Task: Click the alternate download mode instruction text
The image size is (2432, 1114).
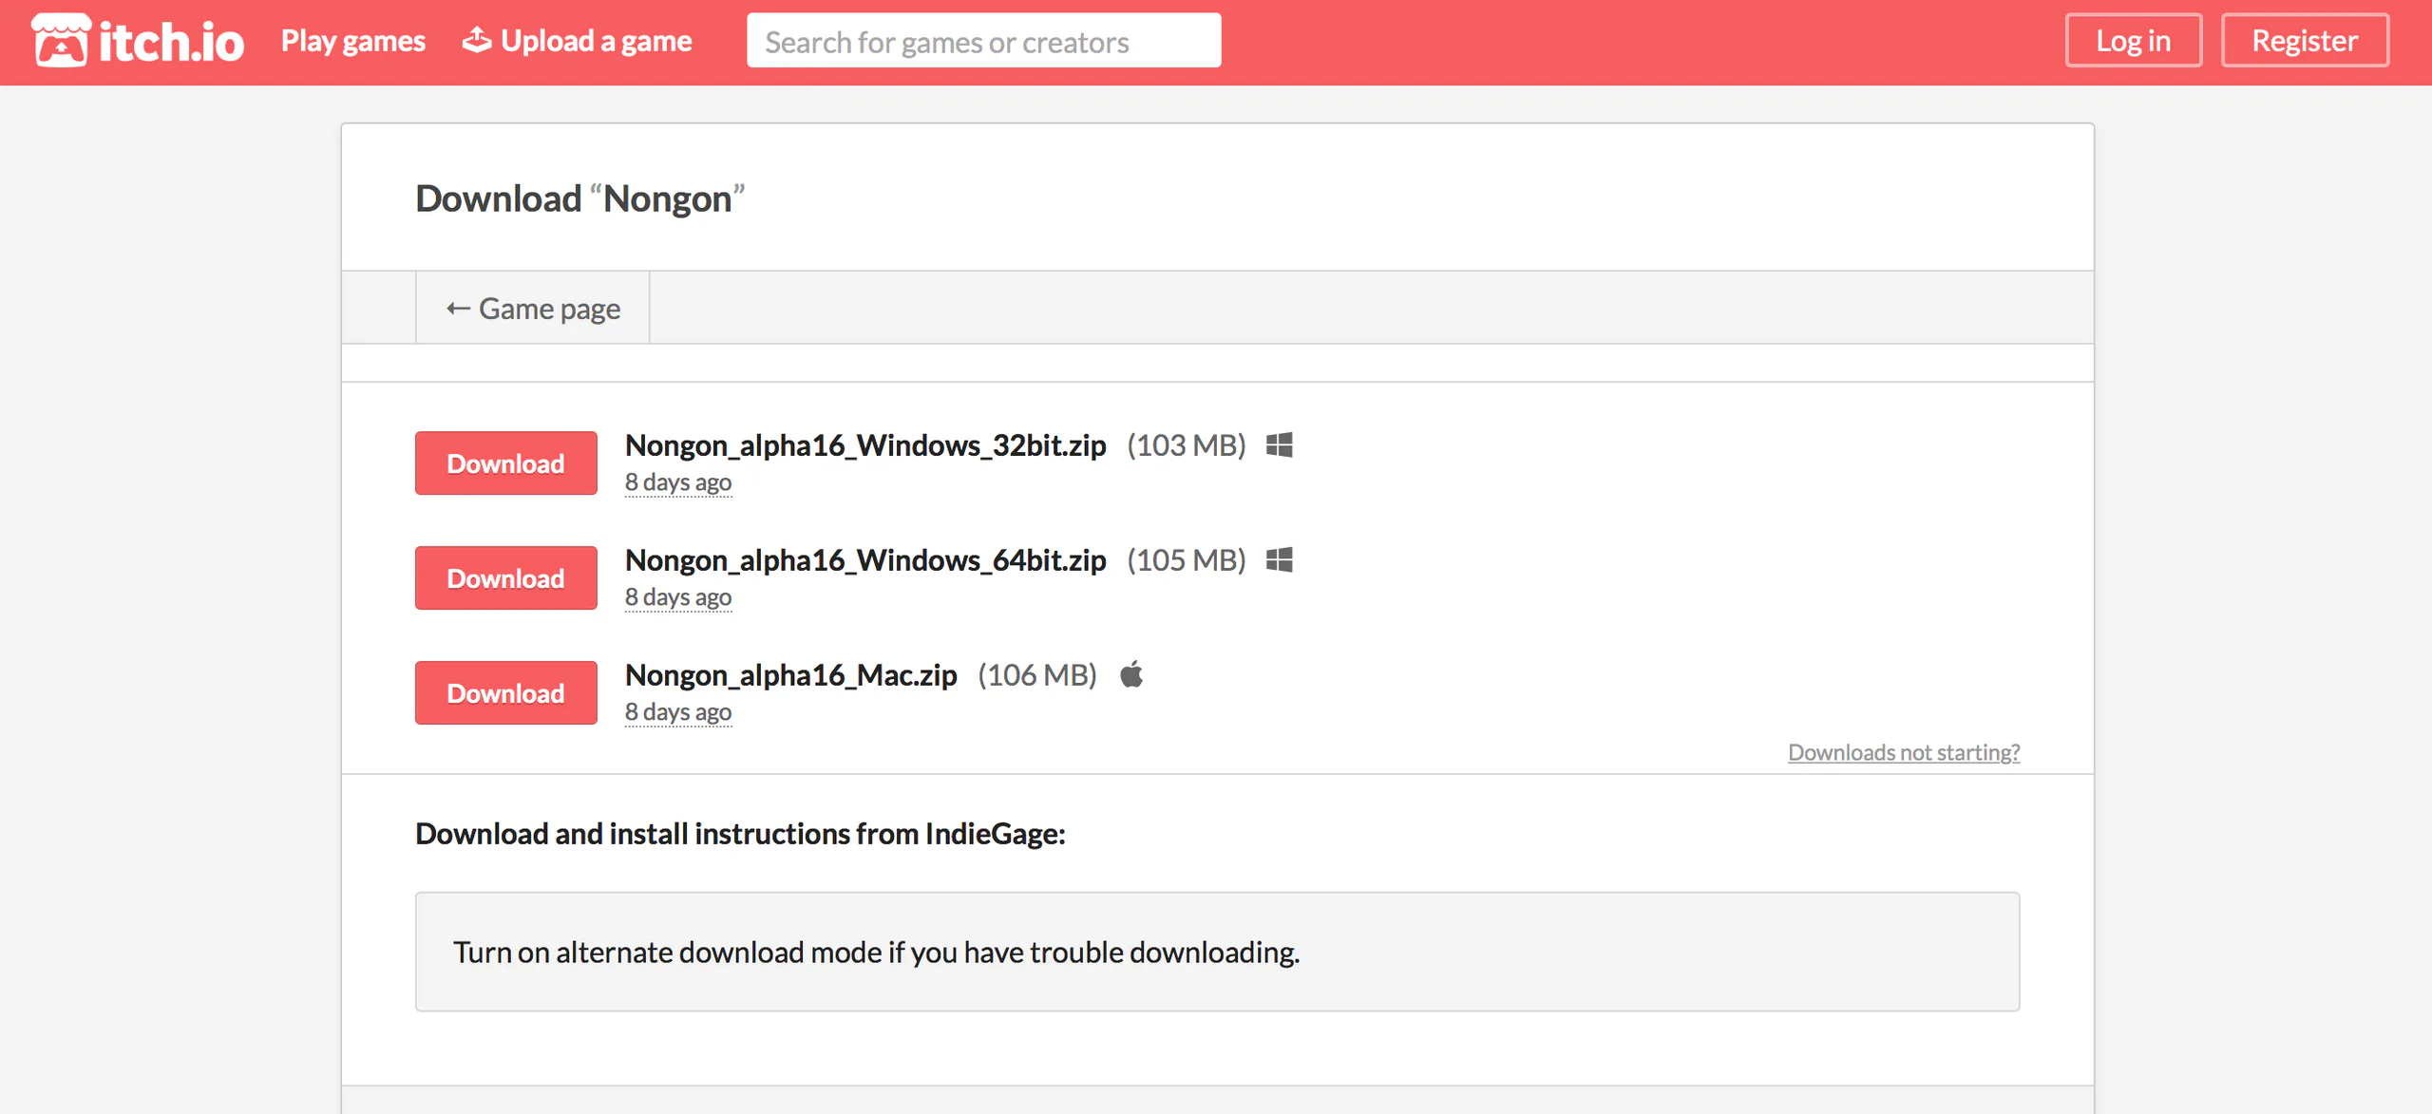Action: pos(876,953)
